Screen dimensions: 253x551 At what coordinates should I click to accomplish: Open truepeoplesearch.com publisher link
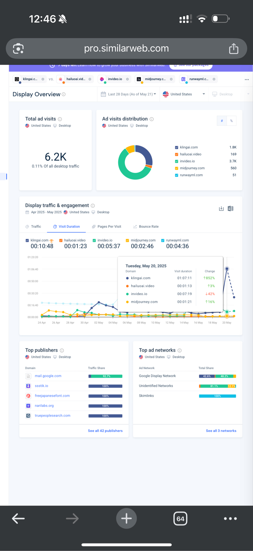click(53, 416)
